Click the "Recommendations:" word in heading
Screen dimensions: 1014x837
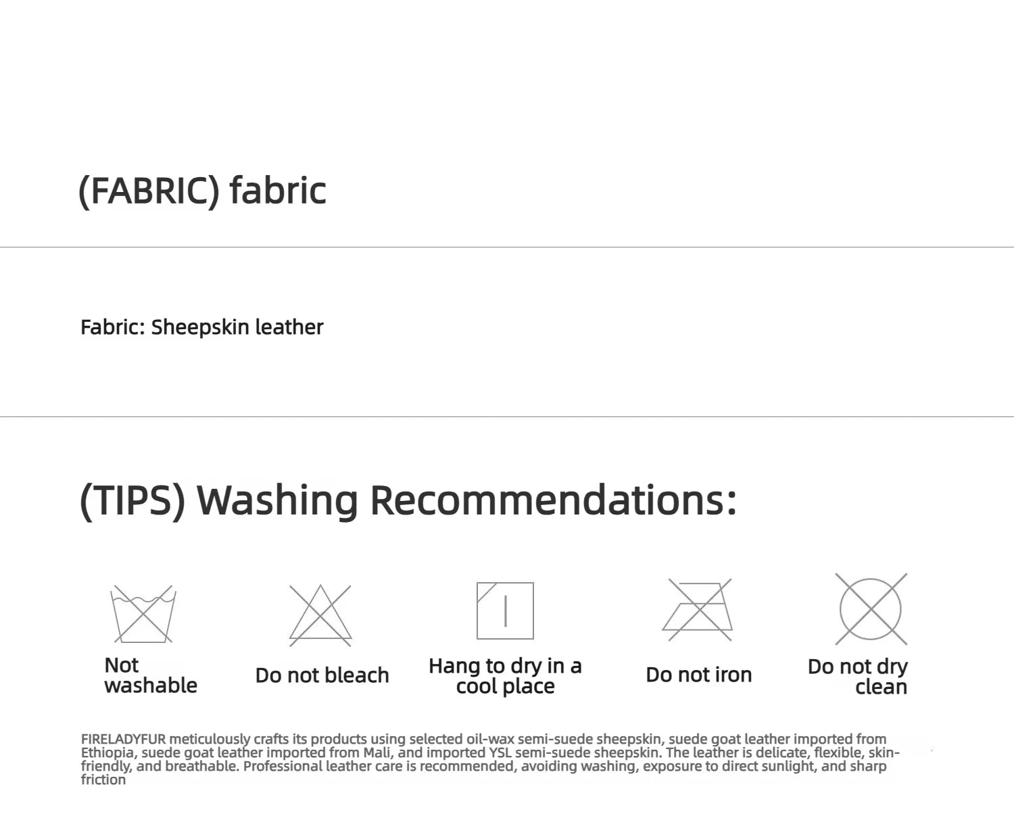pos(553,500)
